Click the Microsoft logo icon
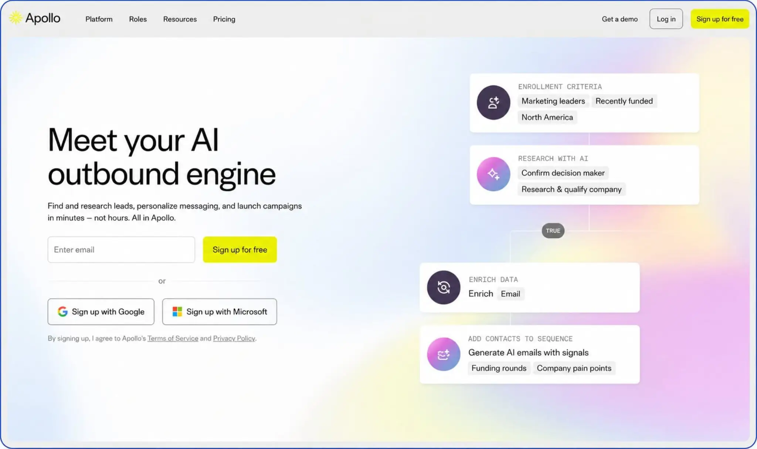Screen dimensions: 757x449 tap(177, 312)
